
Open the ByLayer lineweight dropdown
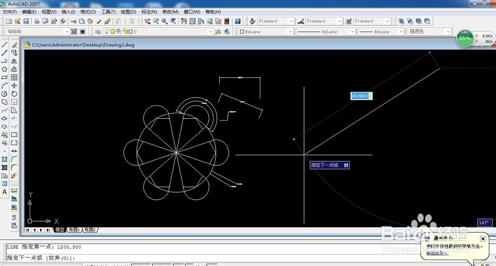tap(401, 32)
